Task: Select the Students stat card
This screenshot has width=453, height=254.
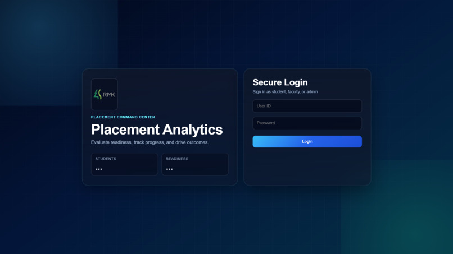Action: tap(125, 164)
